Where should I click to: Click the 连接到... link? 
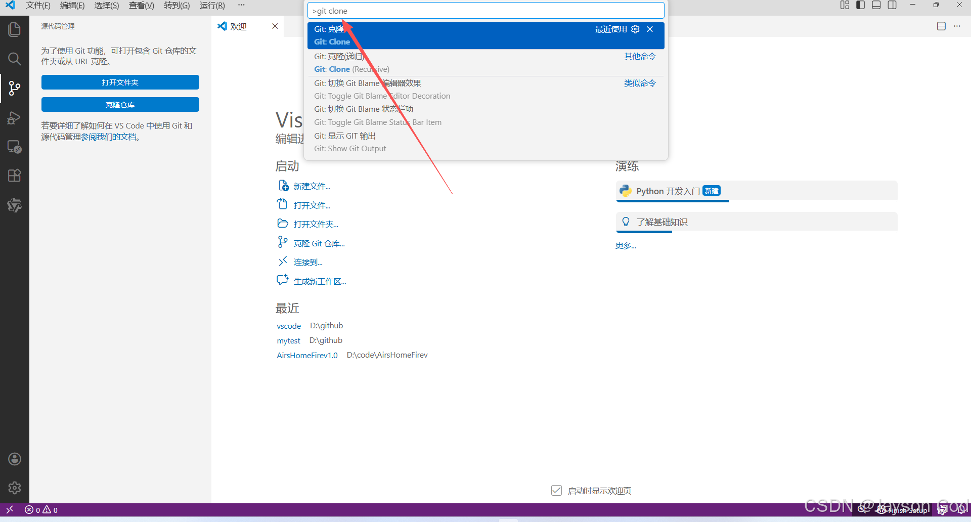click(308, 262)
